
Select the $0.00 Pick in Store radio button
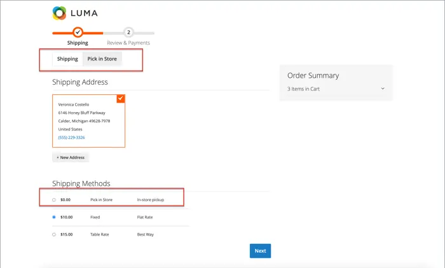pos(54,200)
